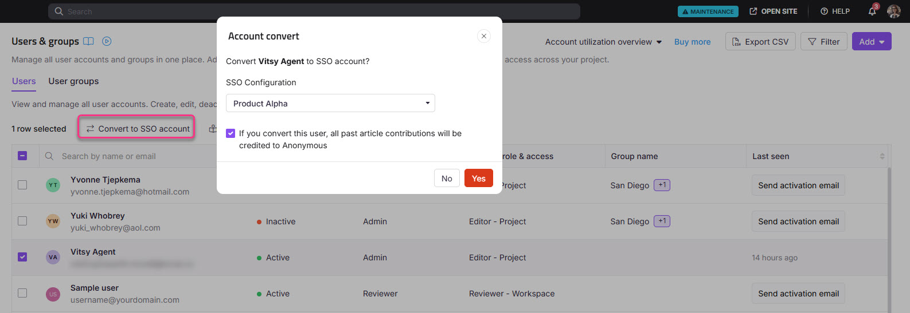Screen dimensions: 910x313
Task: Check the Sample user row checkbox
Action: pos(22,293)
